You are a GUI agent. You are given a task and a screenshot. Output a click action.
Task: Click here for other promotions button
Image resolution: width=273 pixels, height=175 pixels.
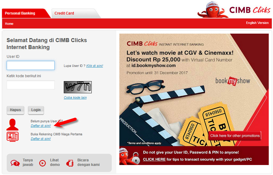tap(235, 136)
